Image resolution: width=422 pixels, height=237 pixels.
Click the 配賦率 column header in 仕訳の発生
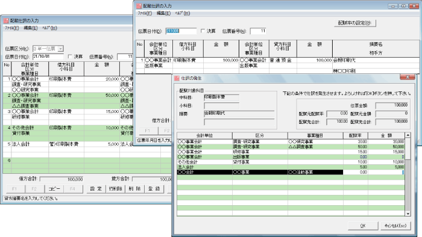click(x=356, y=135)
